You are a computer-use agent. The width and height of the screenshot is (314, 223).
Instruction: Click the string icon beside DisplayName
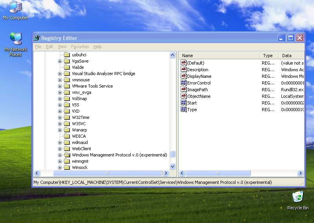(184, 76)
